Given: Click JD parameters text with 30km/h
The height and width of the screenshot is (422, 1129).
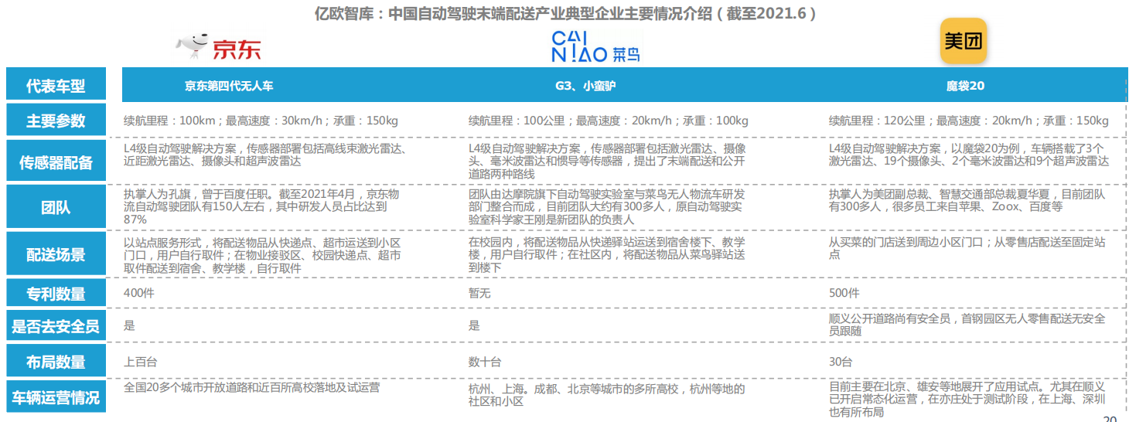Looking at the screenshot, I should (x=261, y=121).
